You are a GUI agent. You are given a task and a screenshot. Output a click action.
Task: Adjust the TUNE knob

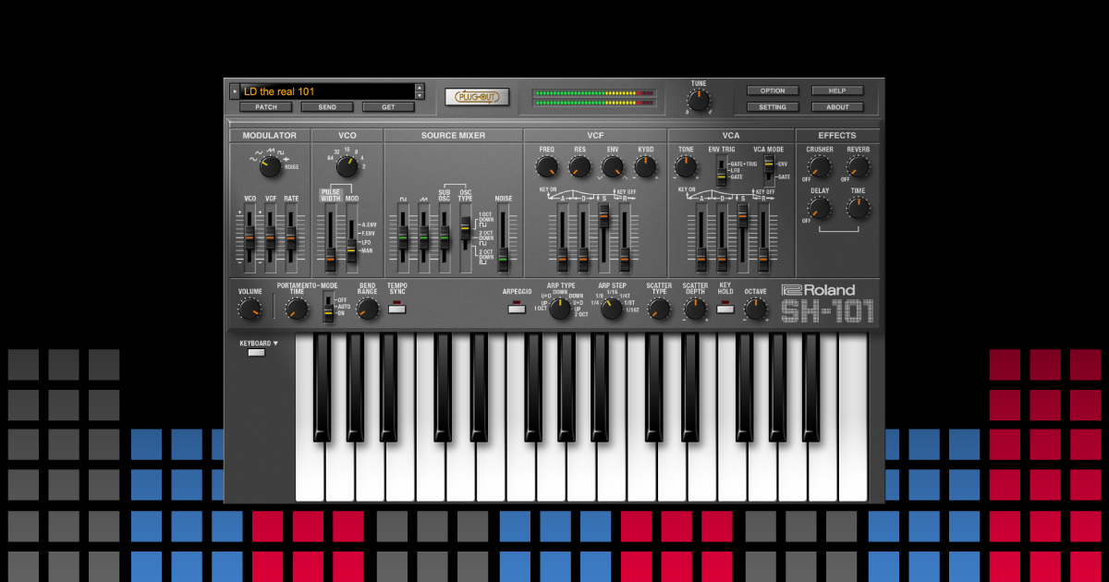click(699, 99)
